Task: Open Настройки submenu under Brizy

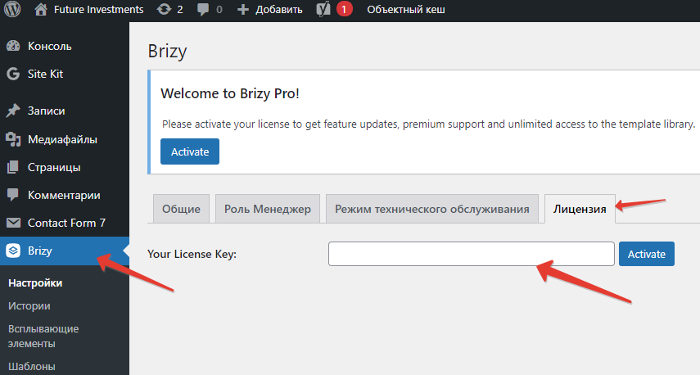Action: [x=35, y=283]
